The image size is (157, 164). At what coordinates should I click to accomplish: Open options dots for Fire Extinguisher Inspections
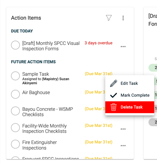pos(123,145)
